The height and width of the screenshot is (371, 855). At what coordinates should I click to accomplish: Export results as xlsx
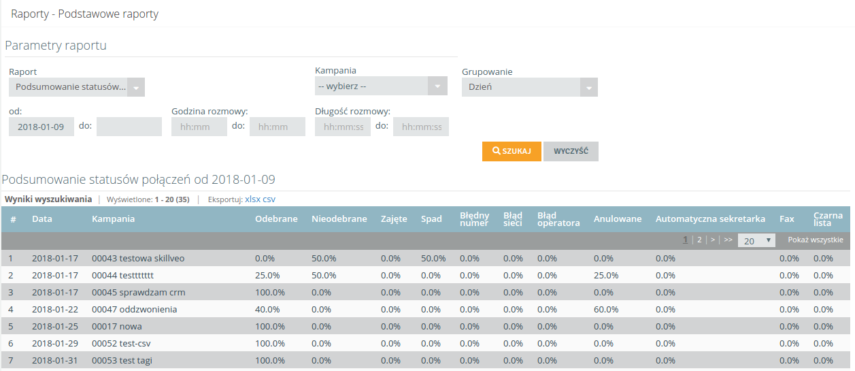click(252, 199)
